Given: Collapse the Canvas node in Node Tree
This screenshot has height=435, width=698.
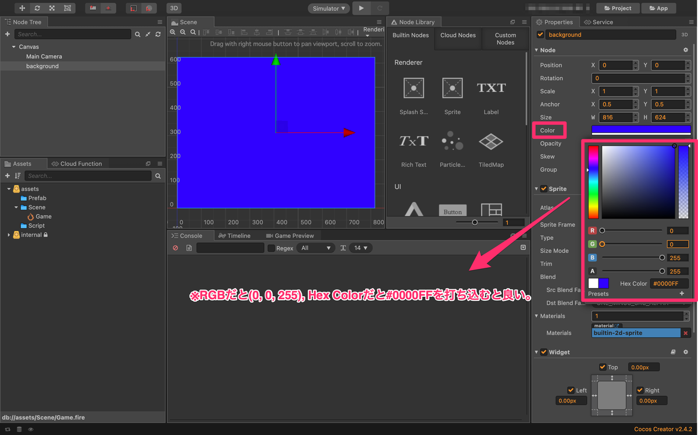Looking at the screenshot, I should point(13,46).
